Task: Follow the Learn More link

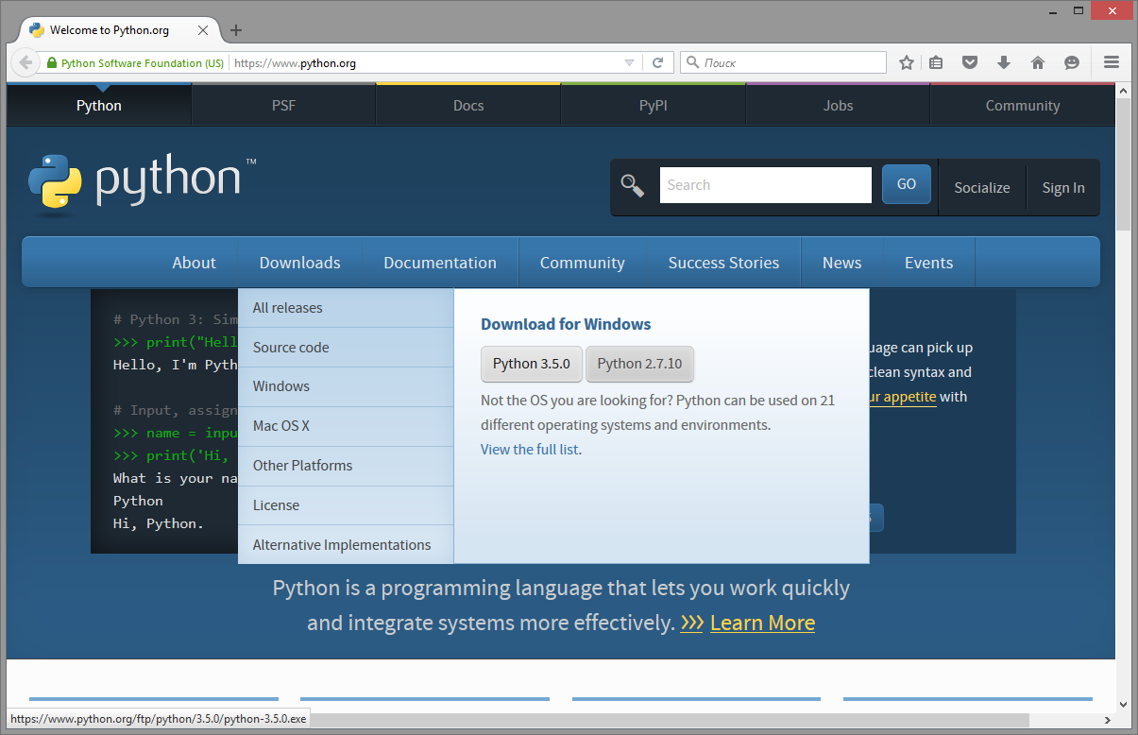Action: pos(762,624)
